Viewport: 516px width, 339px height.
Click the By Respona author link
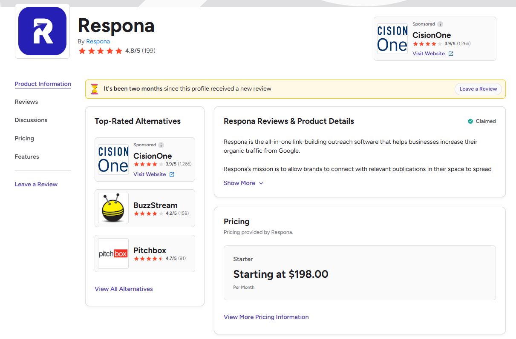point(98,41)
